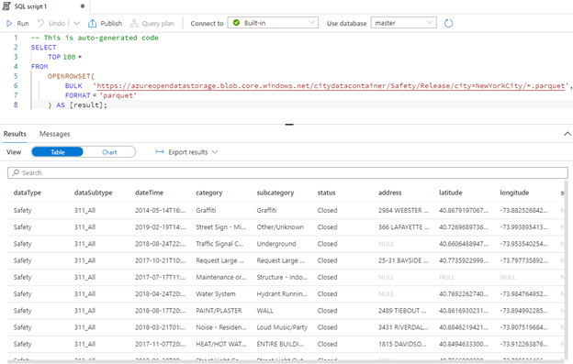The image size is (573, 364).
Task: Select the PAINT/PLASTER category cell
Action: tap(219, 311)
